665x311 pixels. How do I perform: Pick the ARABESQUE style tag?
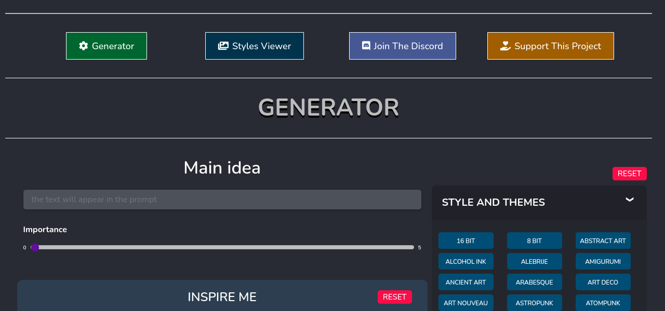tap(534, 282)
